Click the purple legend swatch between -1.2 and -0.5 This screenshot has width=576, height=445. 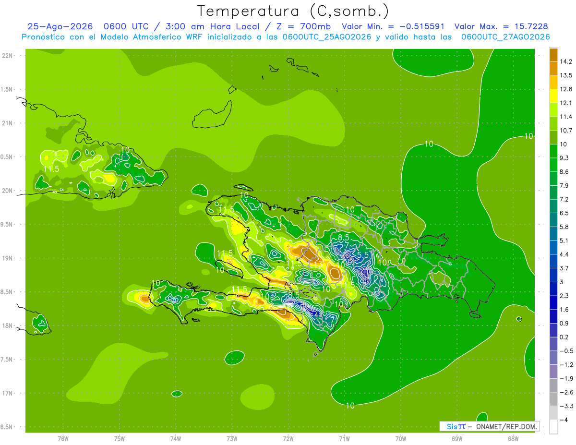coord(553,358)
